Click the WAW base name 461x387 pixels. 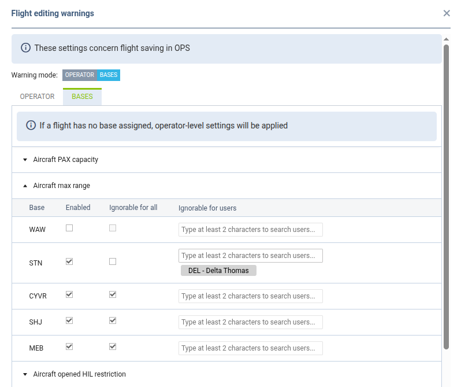click(x=38, y=230)
